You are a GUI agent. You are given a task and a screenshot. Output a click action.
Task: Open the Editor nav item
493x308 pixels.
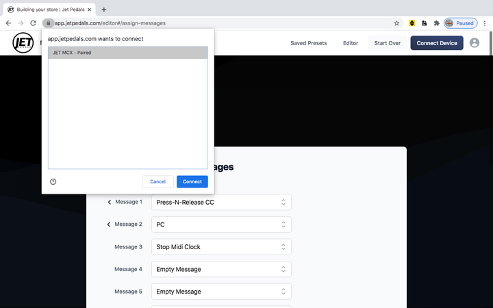click(351, 43)
